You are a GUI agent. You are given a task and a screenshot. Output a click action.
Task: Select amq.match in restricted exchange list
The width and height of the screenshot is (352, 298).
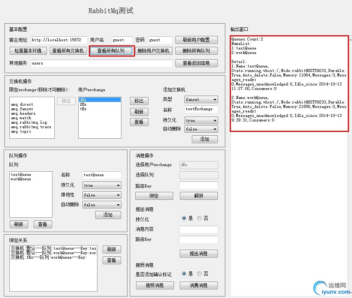(x=21, y=118)
